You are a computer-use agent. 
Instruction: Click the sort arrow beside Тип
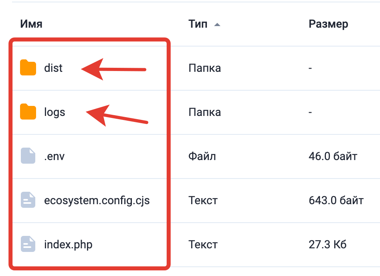217,24
